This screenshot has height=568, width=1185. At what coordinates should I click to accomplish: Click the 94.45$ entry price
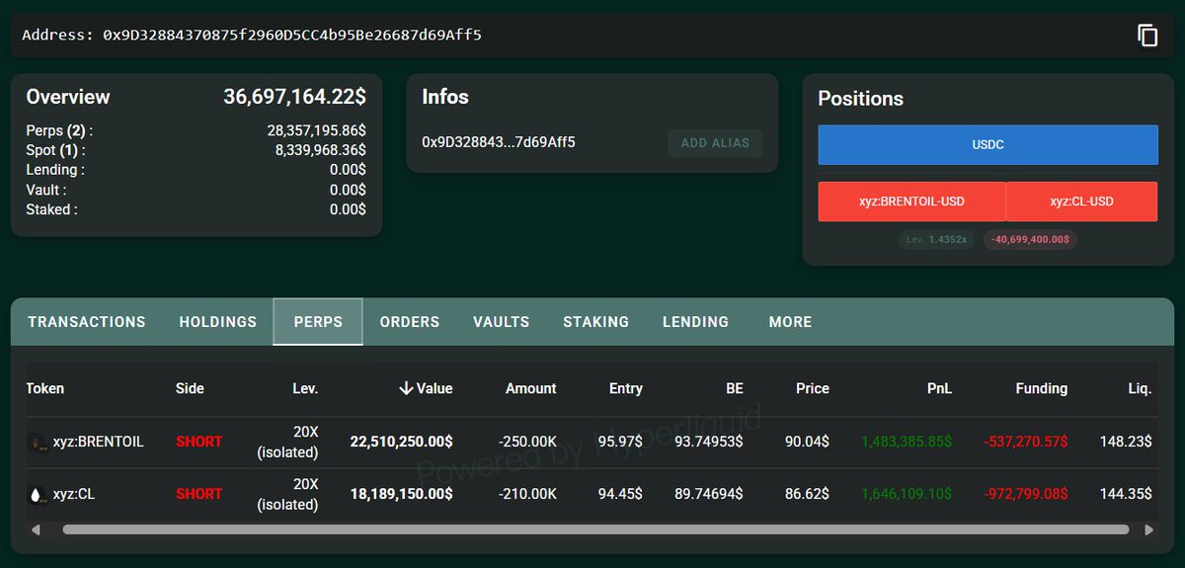[x=620, y=494]
